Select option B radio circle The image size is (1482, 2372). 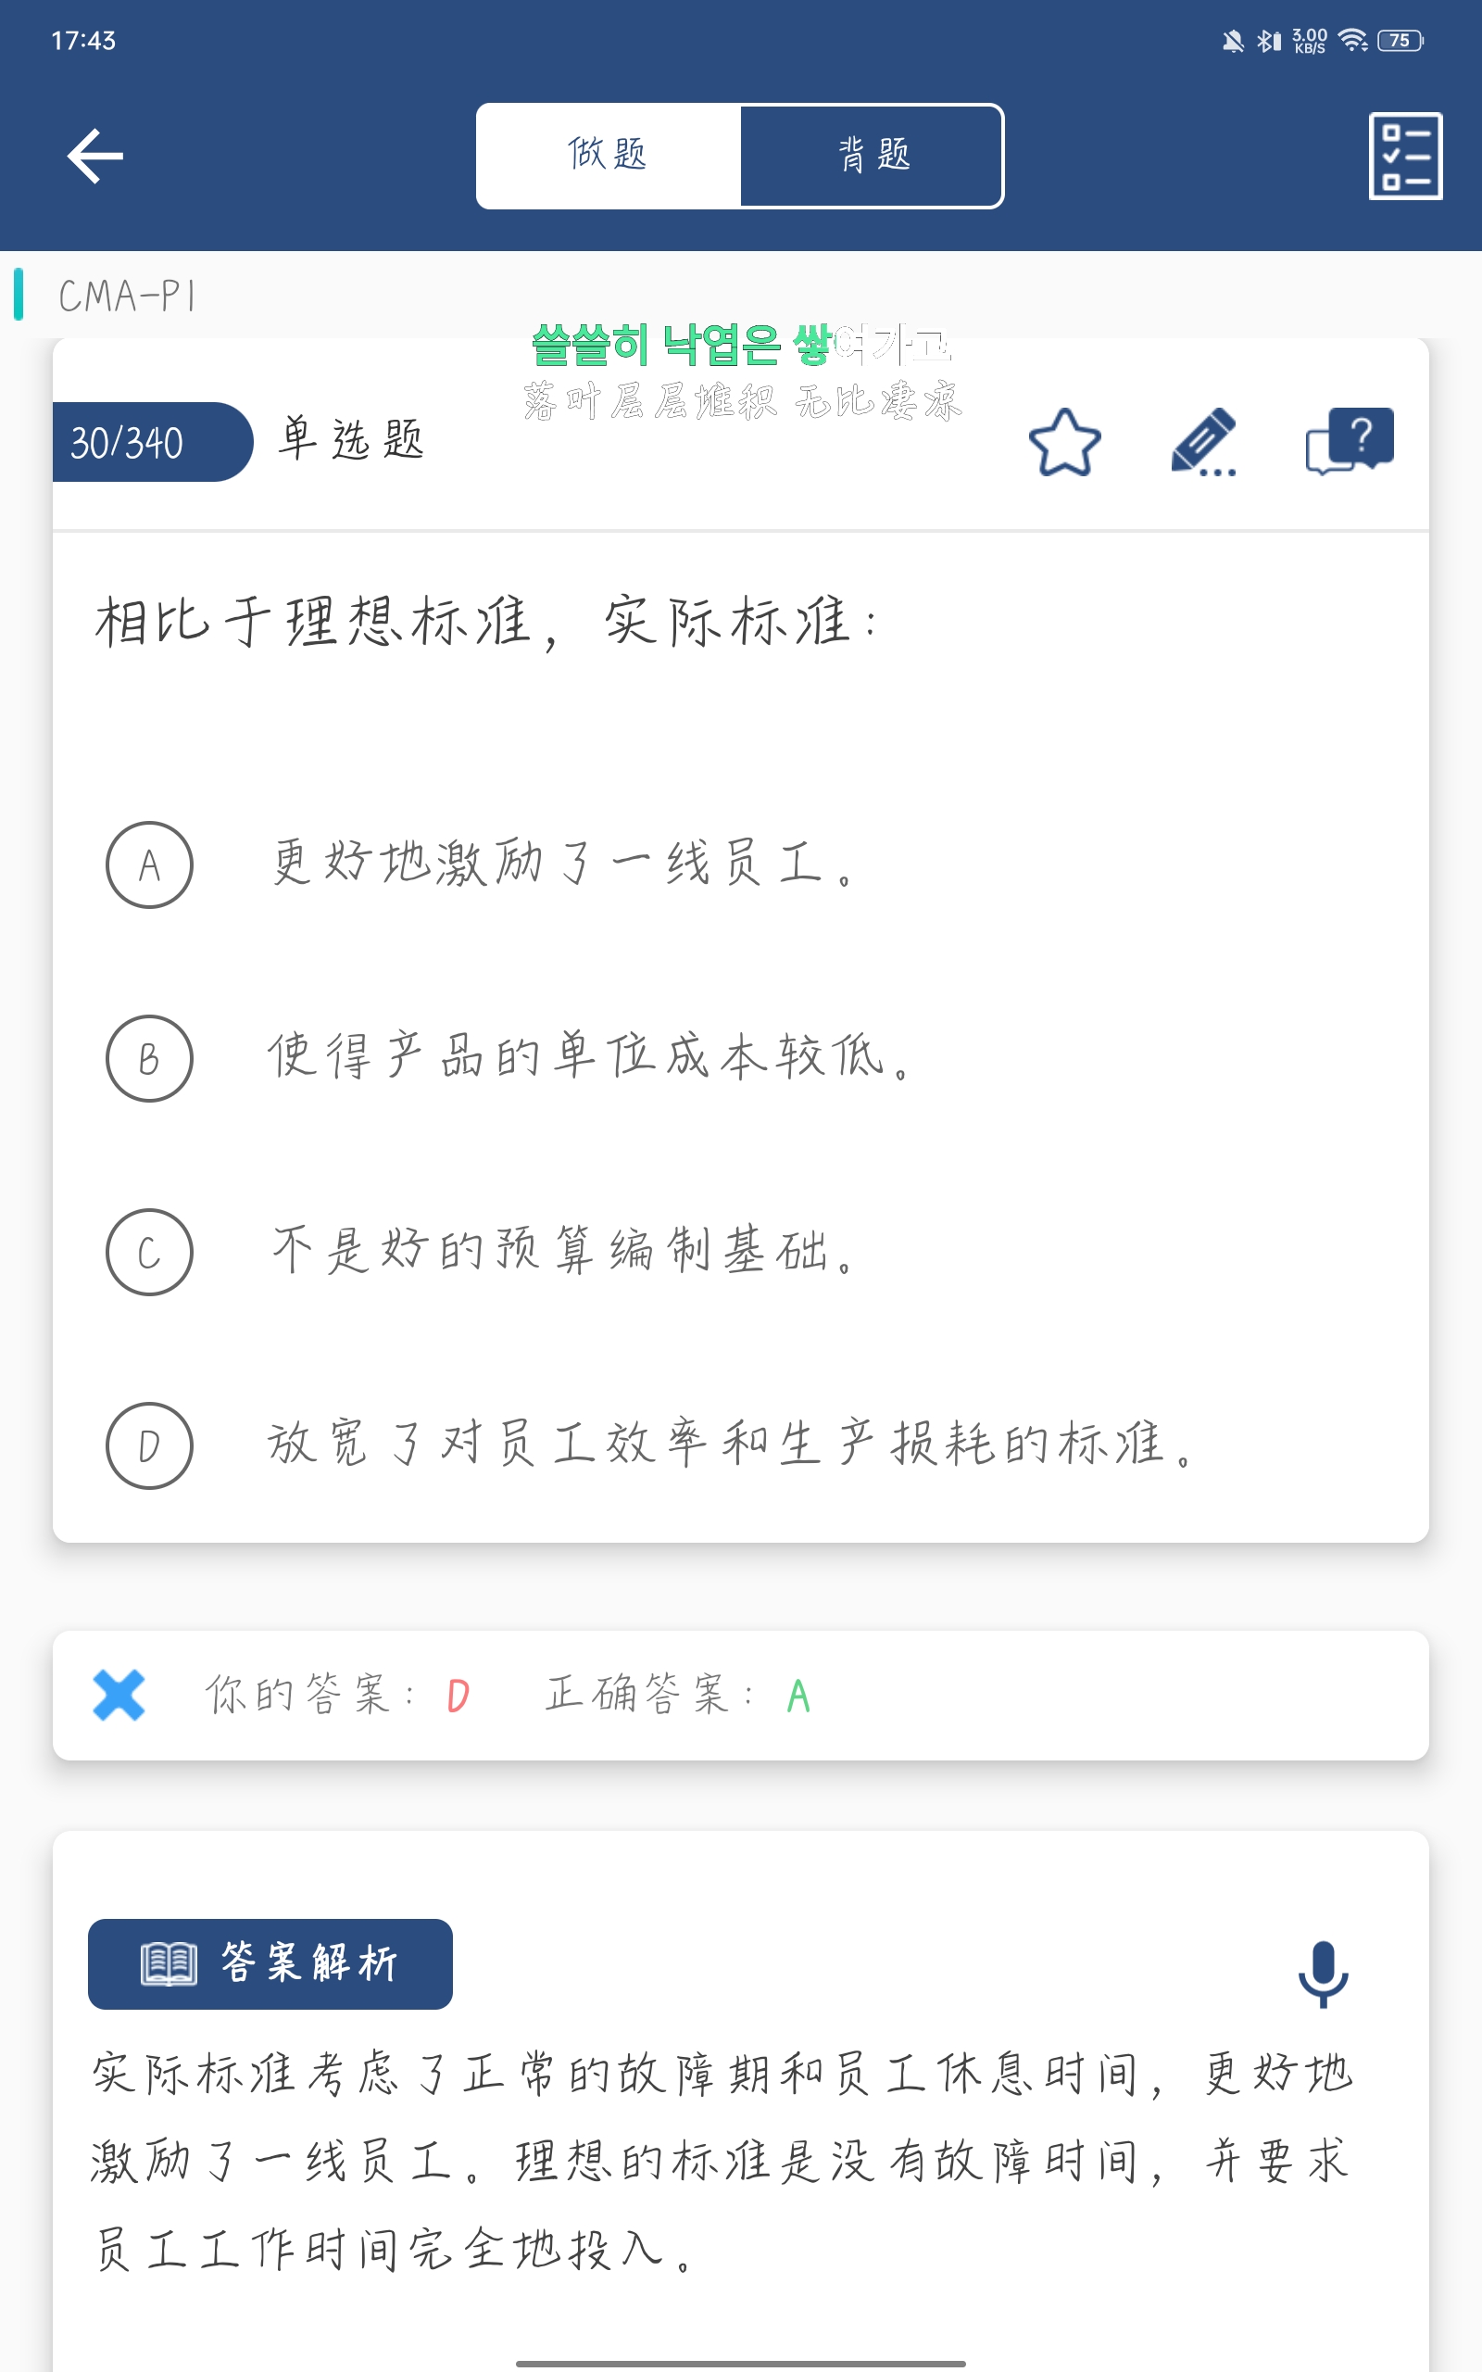[149, 1058]
